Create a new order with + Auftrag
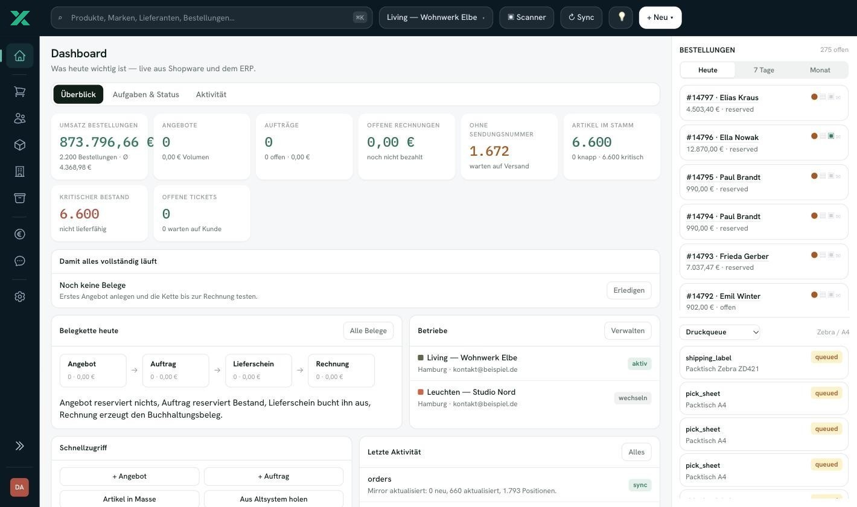The height and width of the screenshot is (507, 857). 273,476
